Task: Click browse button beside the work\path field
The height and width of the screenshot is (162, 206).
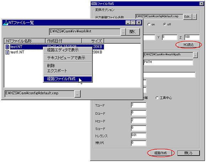Action: pos(195,55)
